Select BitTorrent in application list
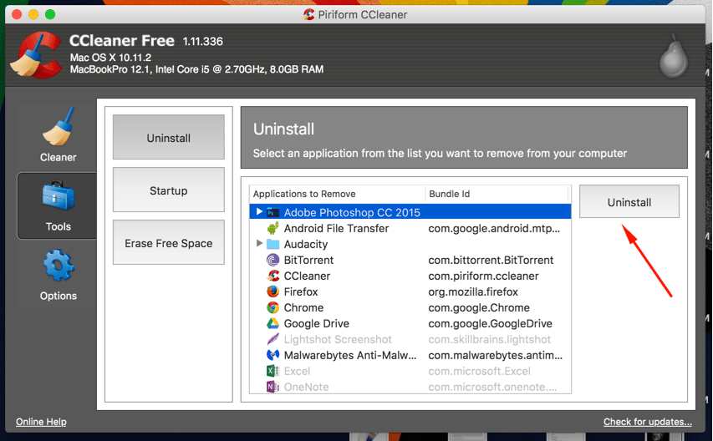The image size is (713, 441). [308, 261]
